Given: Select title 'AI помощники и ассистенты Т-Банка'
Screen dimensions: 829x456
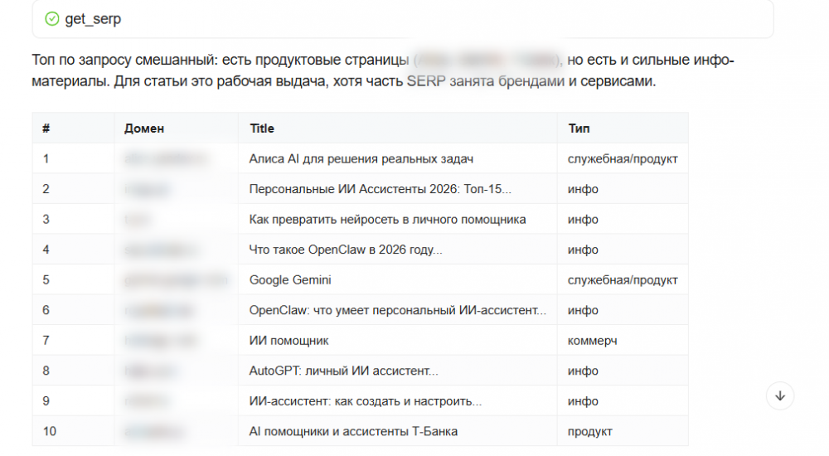Looking at the screenshot, I should click(x=353, y=431).
